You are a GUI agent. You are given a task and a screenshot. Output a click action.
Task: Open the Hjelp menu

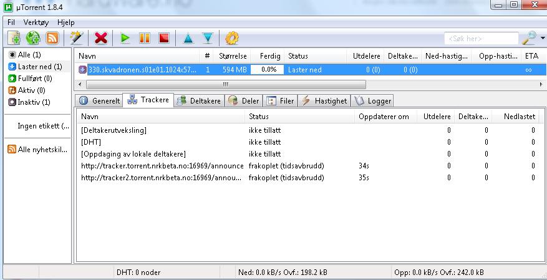66,22
